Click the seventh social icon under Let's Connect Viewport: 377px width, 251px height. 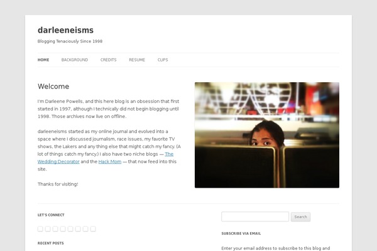pyautogui.click(x=85, y=229)
